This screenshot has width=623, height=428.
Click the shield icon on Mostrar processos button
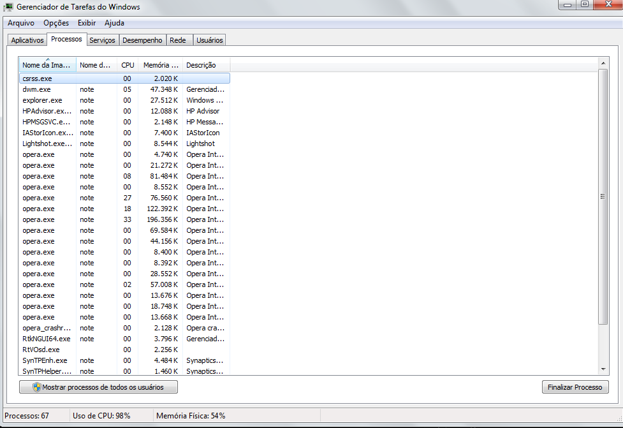36,387
